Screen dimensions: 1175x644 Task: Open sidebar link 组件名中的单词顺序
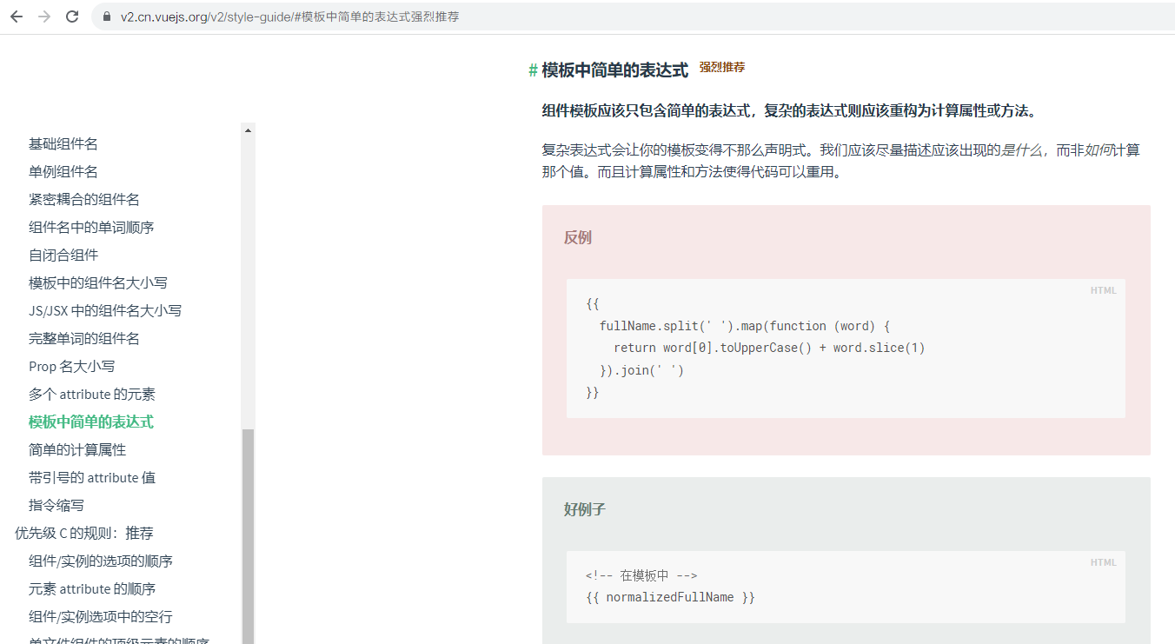click(91, 227)
